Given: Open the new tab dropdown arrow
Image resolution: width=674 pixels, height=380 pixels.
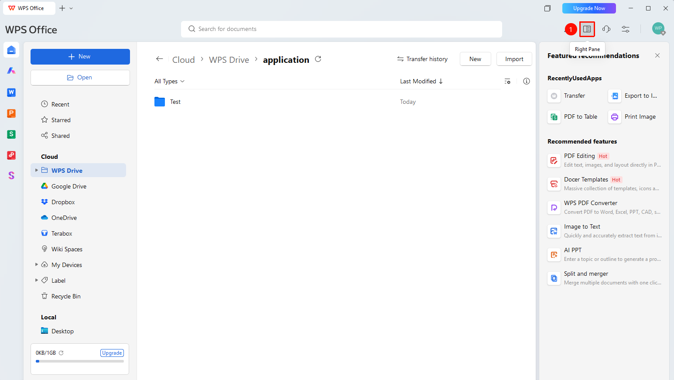Looking at the screenshot, I should coord(71,8).
